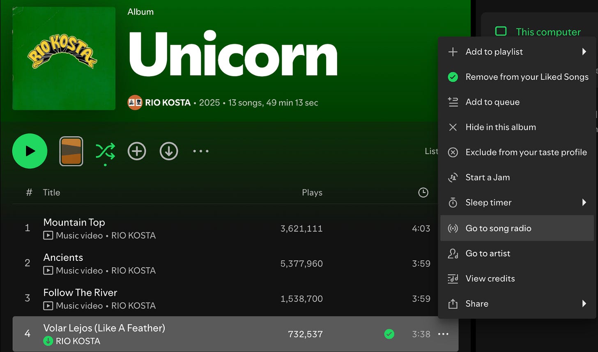
Task: Click the Start a Jam icon
Action: click(453, 177)
